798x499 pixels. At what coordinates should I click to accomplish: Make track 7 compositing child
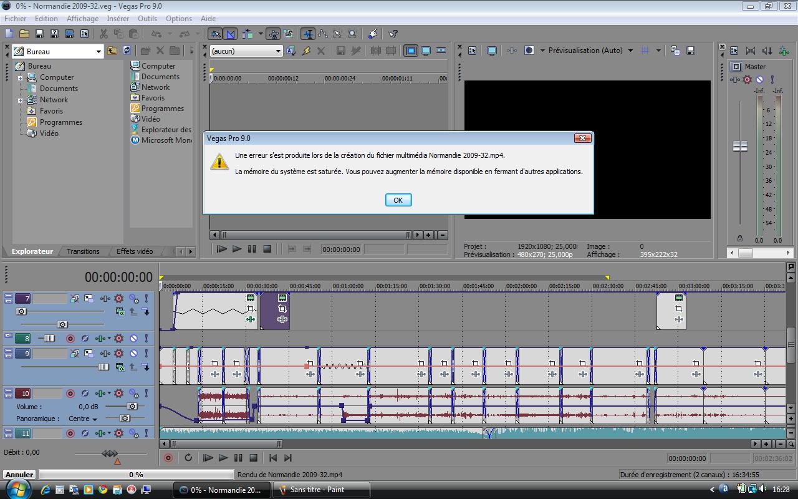145,311
